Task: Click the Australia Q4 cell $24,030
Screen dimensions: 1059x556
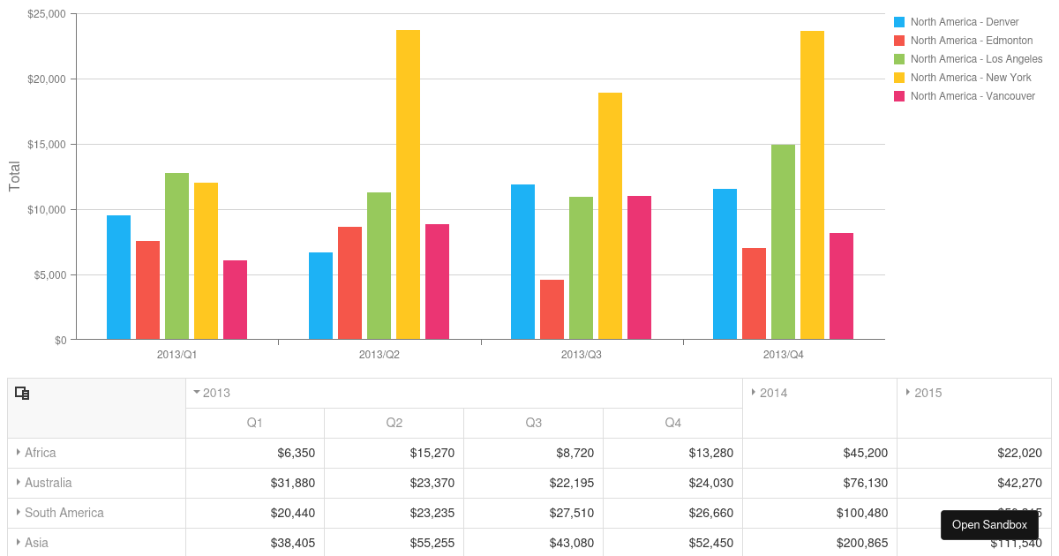Action: [x=673, y=483]
